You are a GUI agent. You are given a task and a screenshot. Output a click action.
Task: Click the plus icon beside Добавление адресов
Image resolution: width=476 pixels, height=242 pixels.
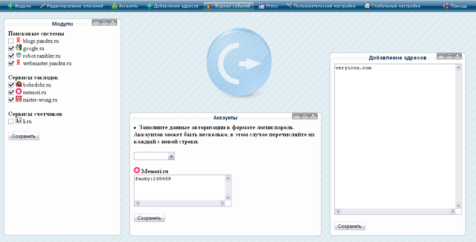pyautogui.click(x=149, y=6)
